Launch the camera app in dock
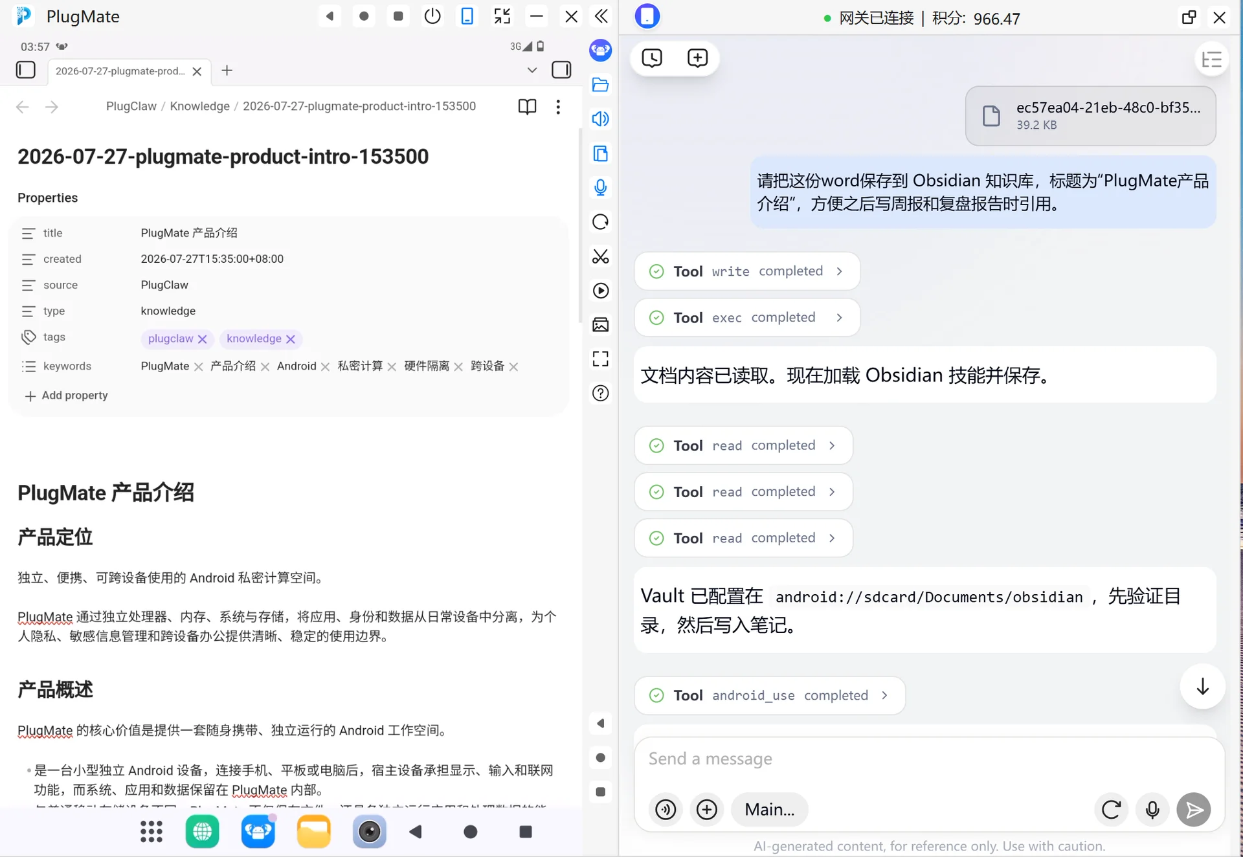 pos(370,832)
